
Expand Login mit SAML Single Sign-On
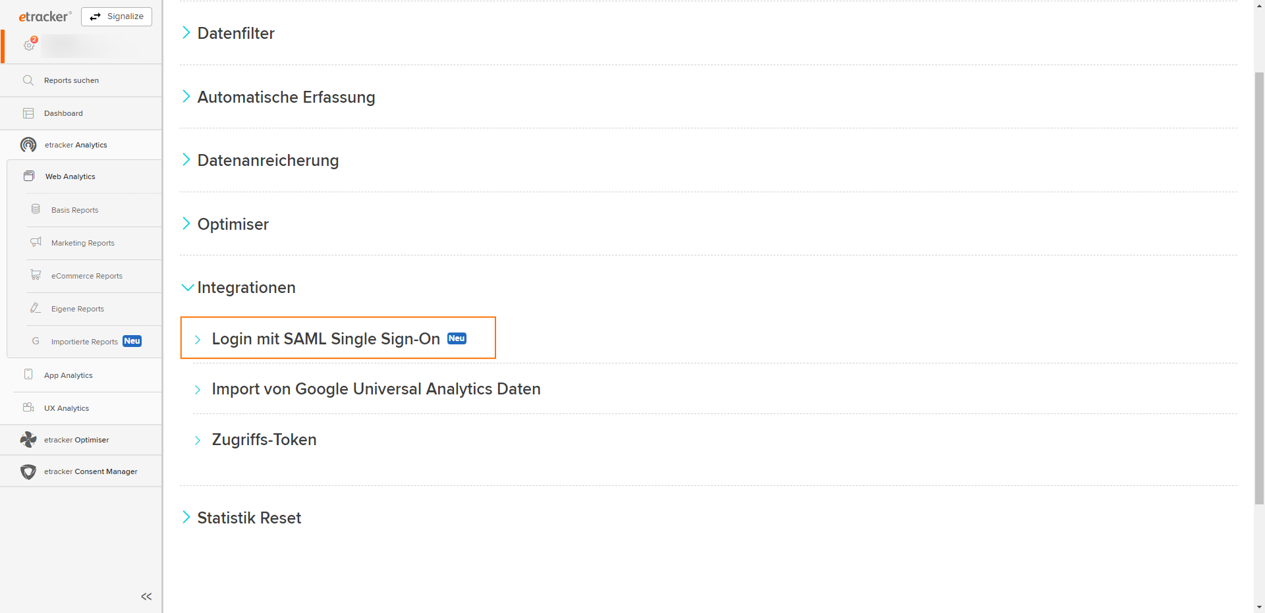coord(325,338)
